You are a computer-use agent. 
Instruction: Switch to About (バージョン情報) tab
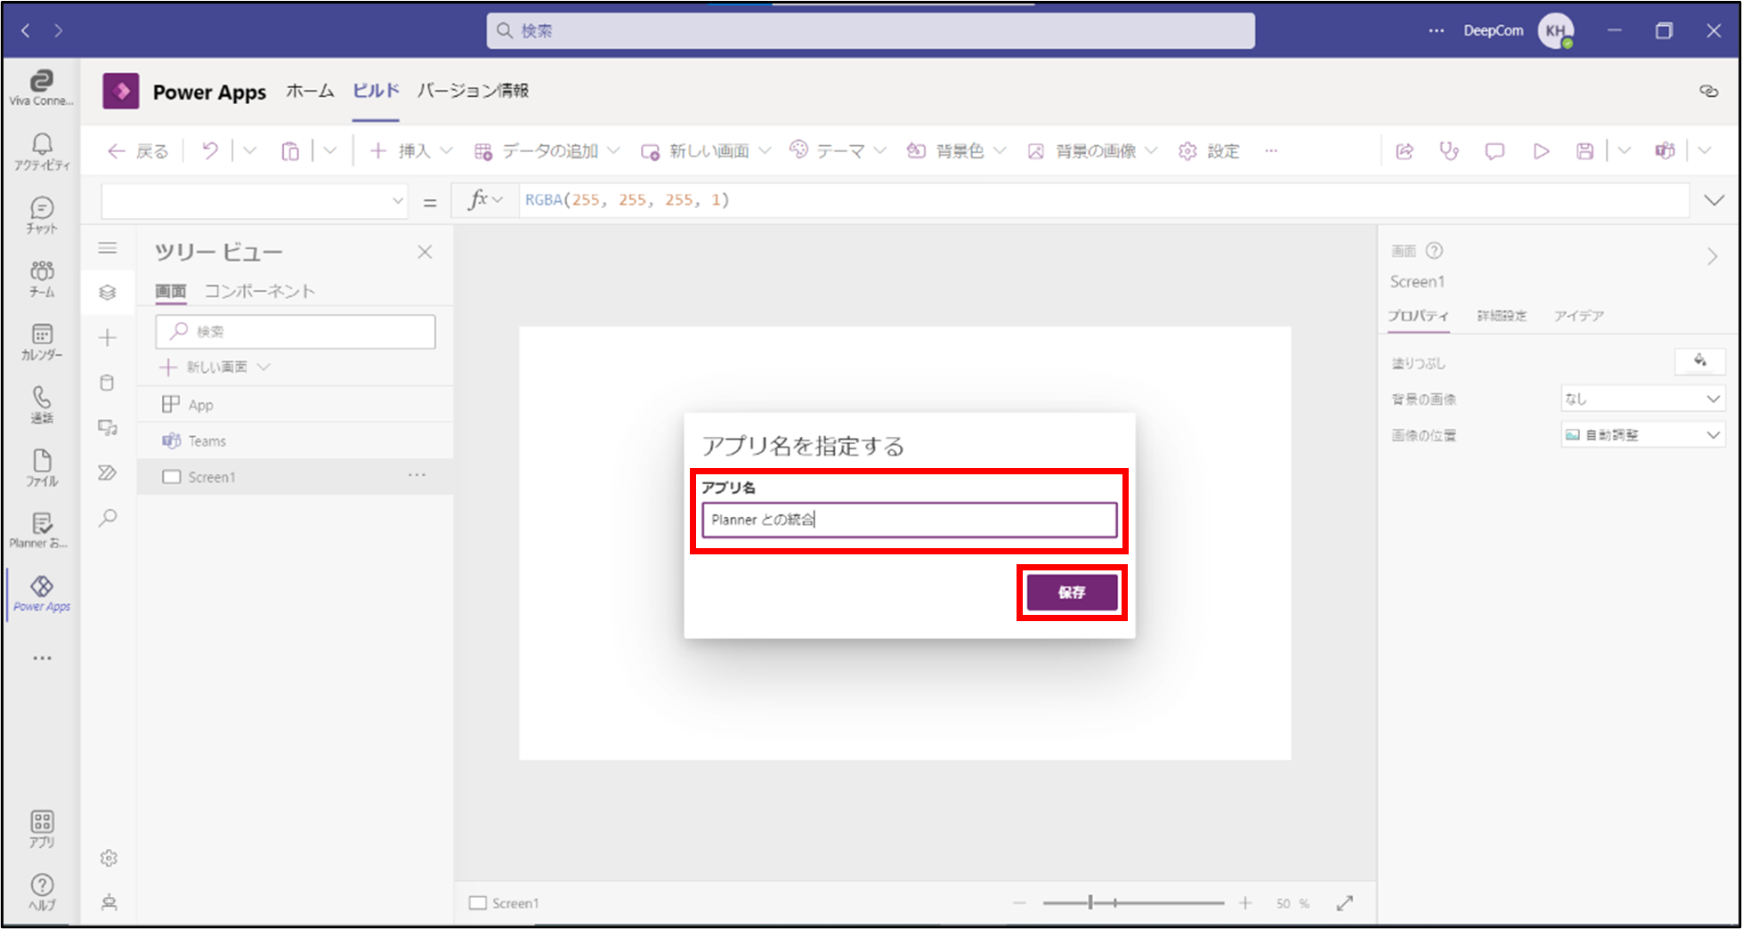pyautogui.click(x=473, y=91)
